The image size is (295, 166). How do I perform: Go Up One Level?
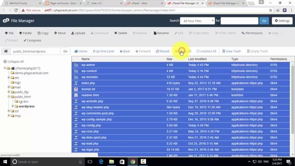point(103,51)
